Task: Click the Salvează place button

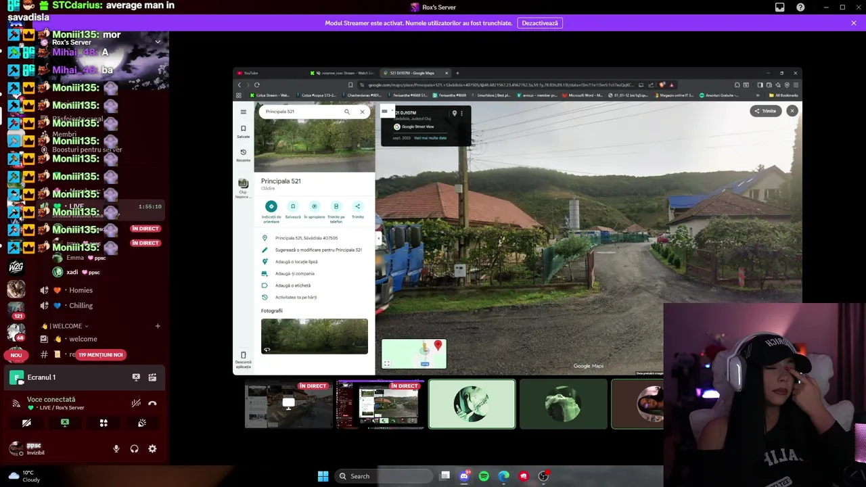Action: pos(293,210)
